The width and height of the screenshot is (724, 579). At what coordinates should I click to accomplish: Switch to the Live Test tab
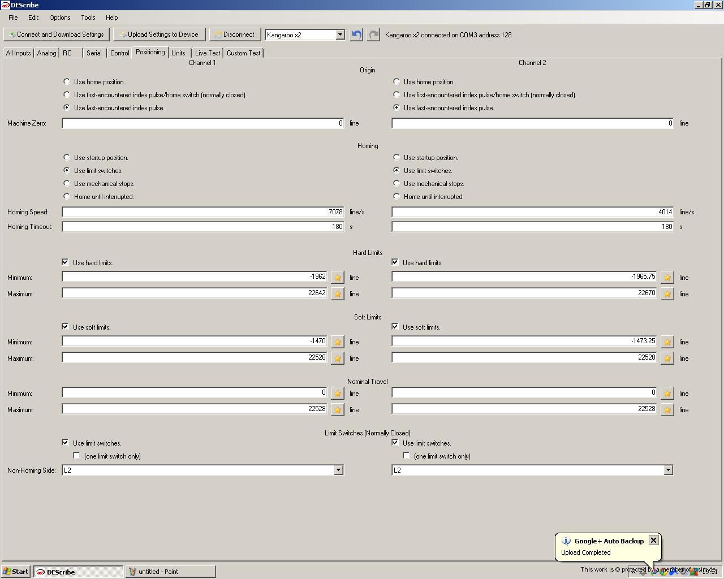click(208, 53)
